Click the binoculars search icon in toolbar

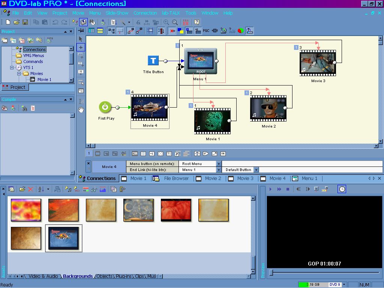click(x=92, y=22)
